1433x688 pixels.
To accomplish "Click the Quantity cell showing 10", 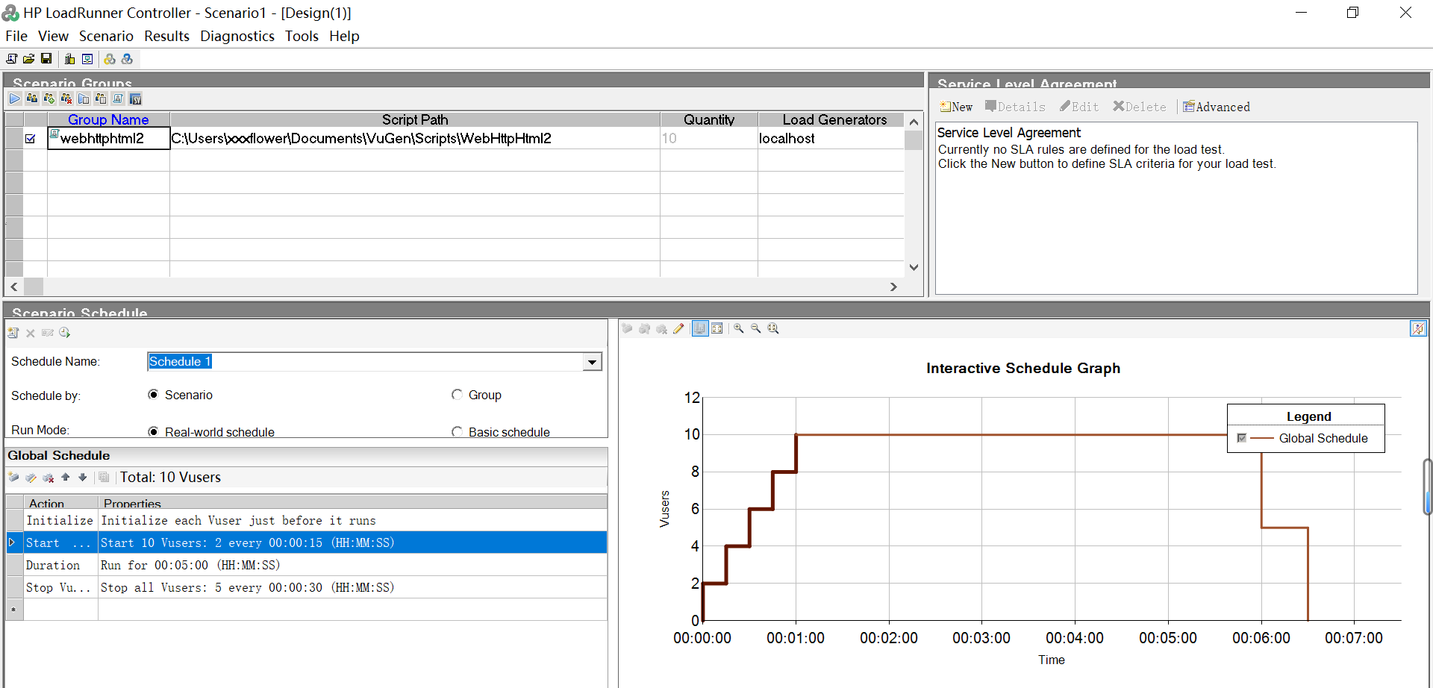I will coord(709,138).
